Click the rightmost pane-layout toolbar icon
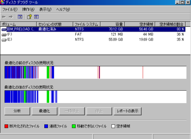The width and height of the screenshot is (191, 139). [x=37, y=17]
